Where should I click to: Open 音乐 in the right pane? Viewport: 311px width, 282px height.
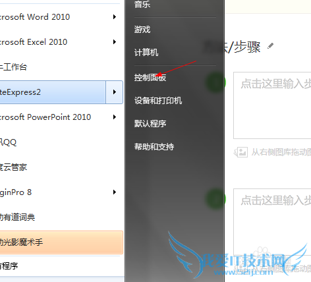pyautogui.click(x=142, y=4)
